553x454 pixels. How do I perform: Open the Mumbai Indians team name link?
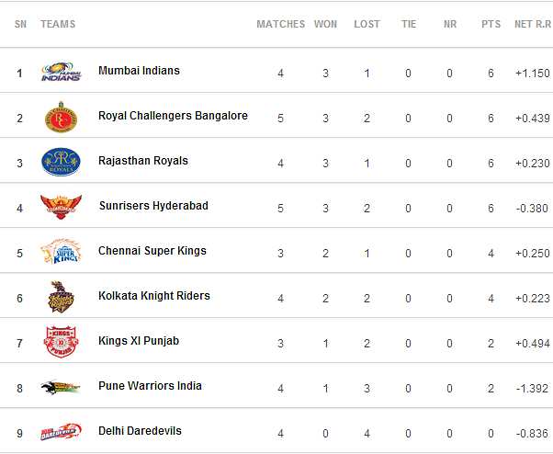pyautogui.click(x=139, y=71)
